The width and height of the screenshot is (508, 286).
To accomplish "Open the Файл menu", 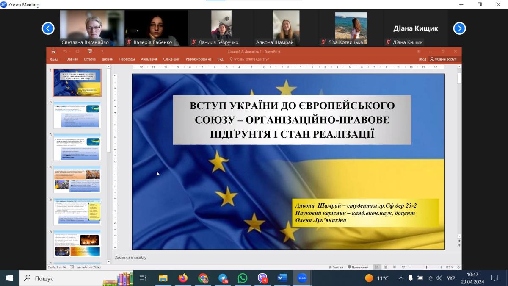I will click(54, 59).
